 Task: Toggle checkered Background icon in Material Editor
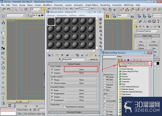100,27
